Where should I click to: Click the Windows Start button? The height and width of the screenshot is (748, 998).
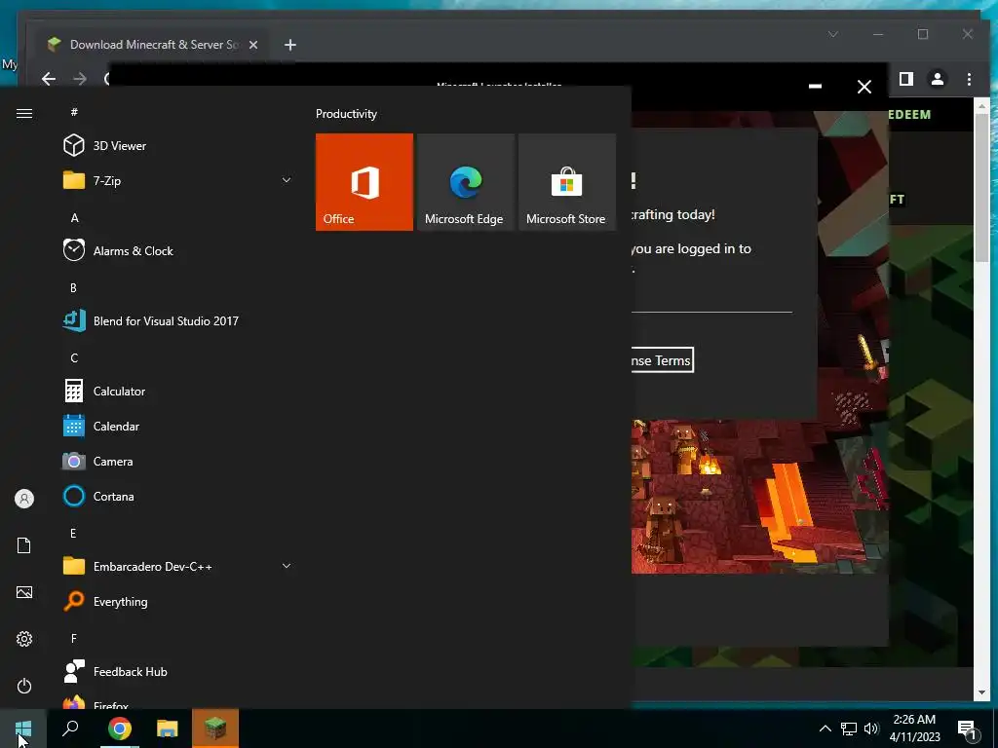pyautogui.click(x=23, y=729)
